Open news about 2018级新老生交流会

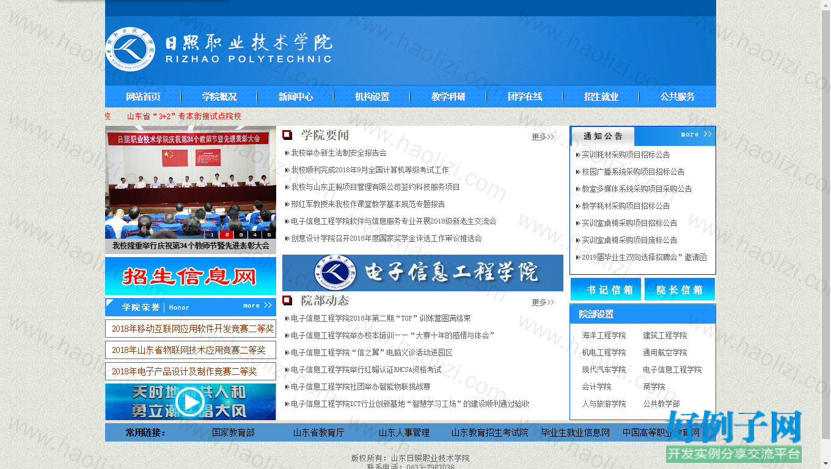pos(394,221)
